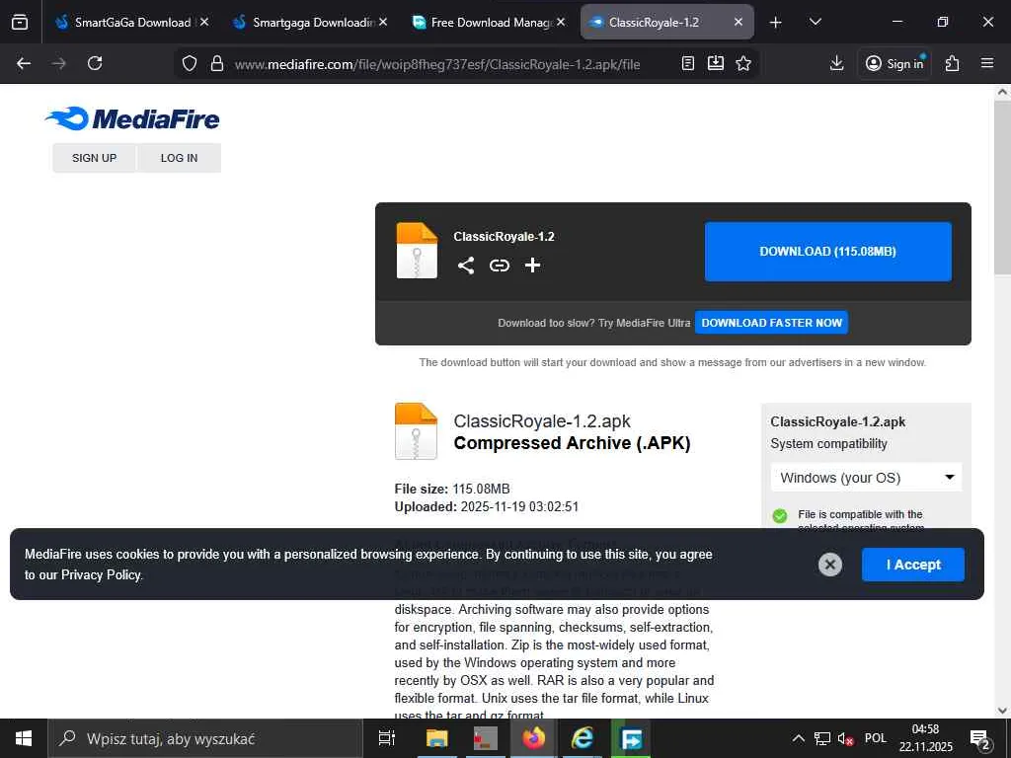Click muted volume tray icon

845,738
